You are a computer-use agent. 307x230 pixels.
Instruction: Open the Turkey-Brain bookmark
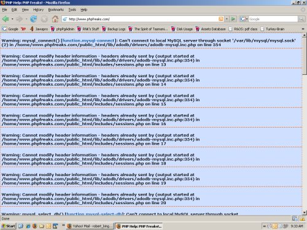[273, 29]
